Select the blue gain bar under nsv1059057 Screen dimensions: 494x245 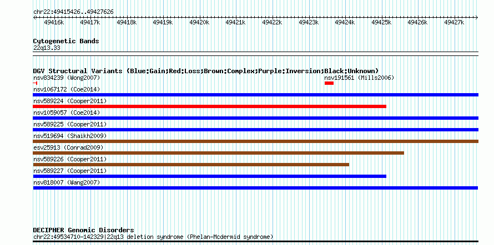(255, 118)
